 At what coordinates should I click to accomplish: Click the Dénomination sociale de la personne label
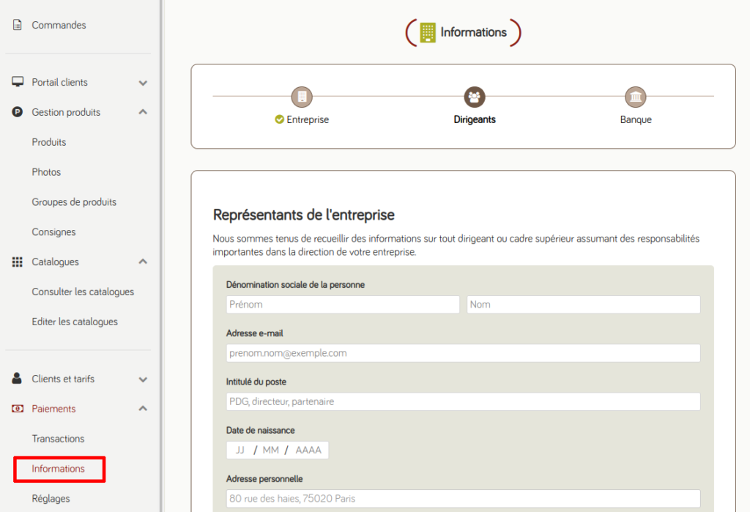point(295,285)
